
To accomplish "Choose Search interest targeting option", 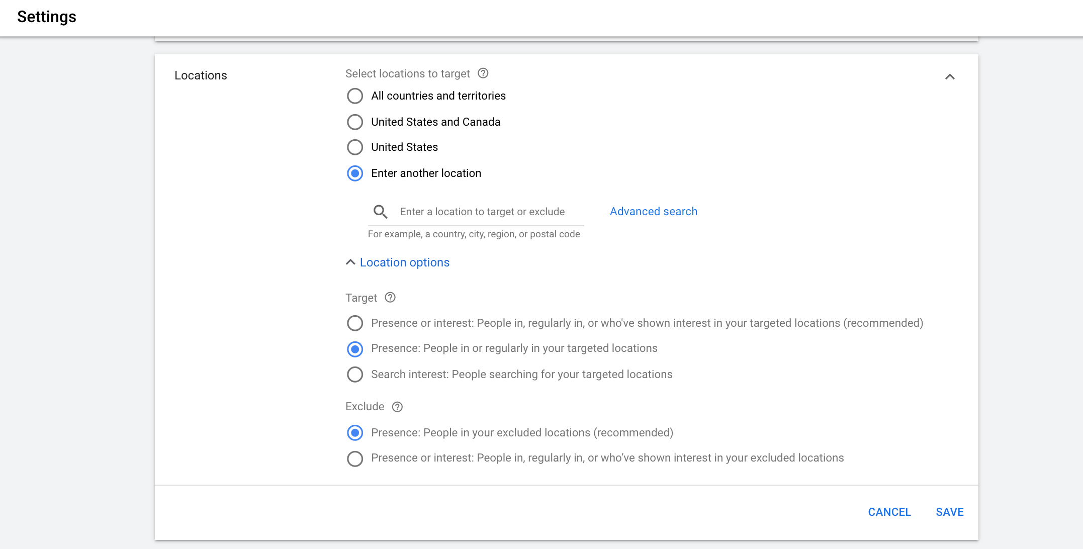I will point(355,375).
